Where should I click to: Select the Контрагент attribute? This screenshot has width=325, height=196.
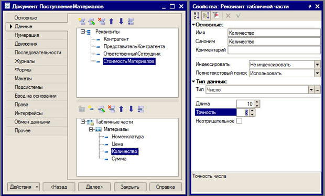[116, 39]
